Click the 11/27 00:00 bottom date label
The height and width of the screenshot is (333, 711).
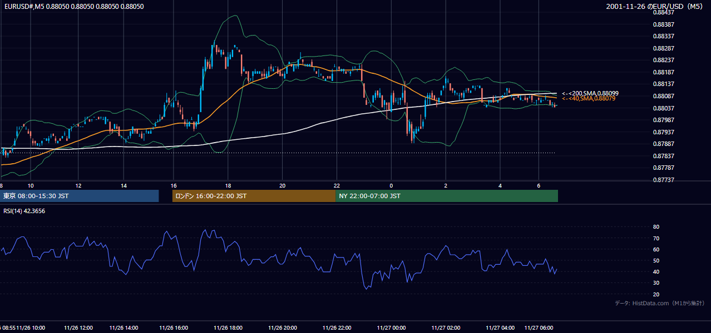point(391,327)
